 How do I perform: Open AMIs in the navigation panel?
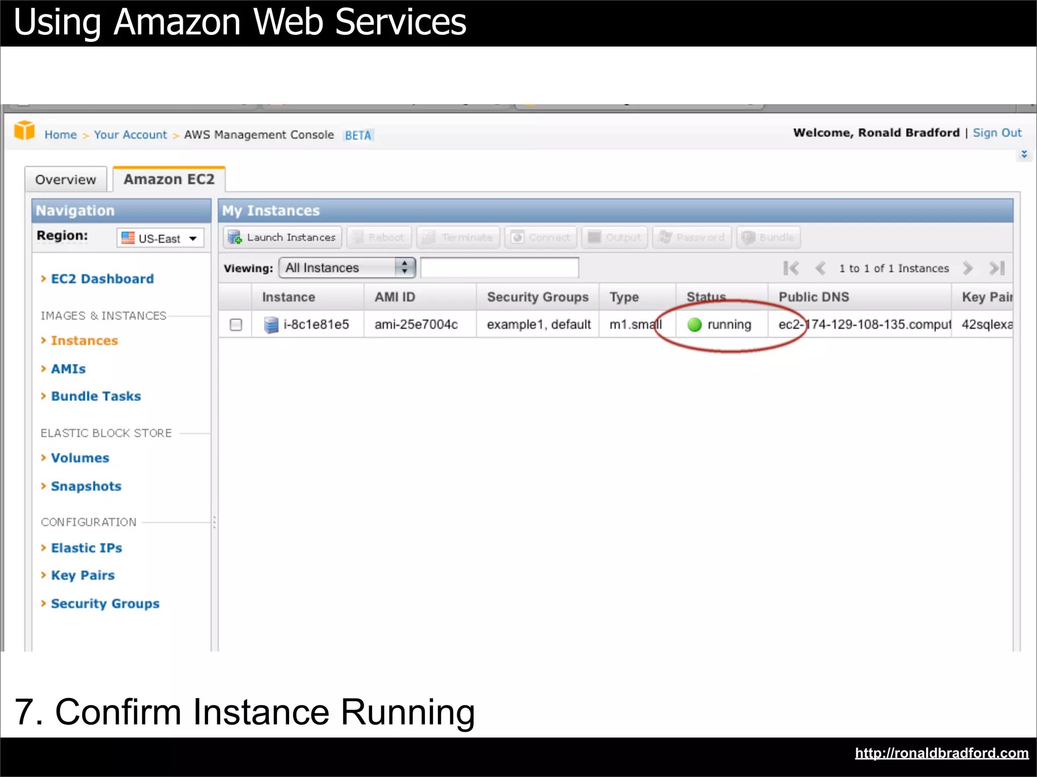68,369
